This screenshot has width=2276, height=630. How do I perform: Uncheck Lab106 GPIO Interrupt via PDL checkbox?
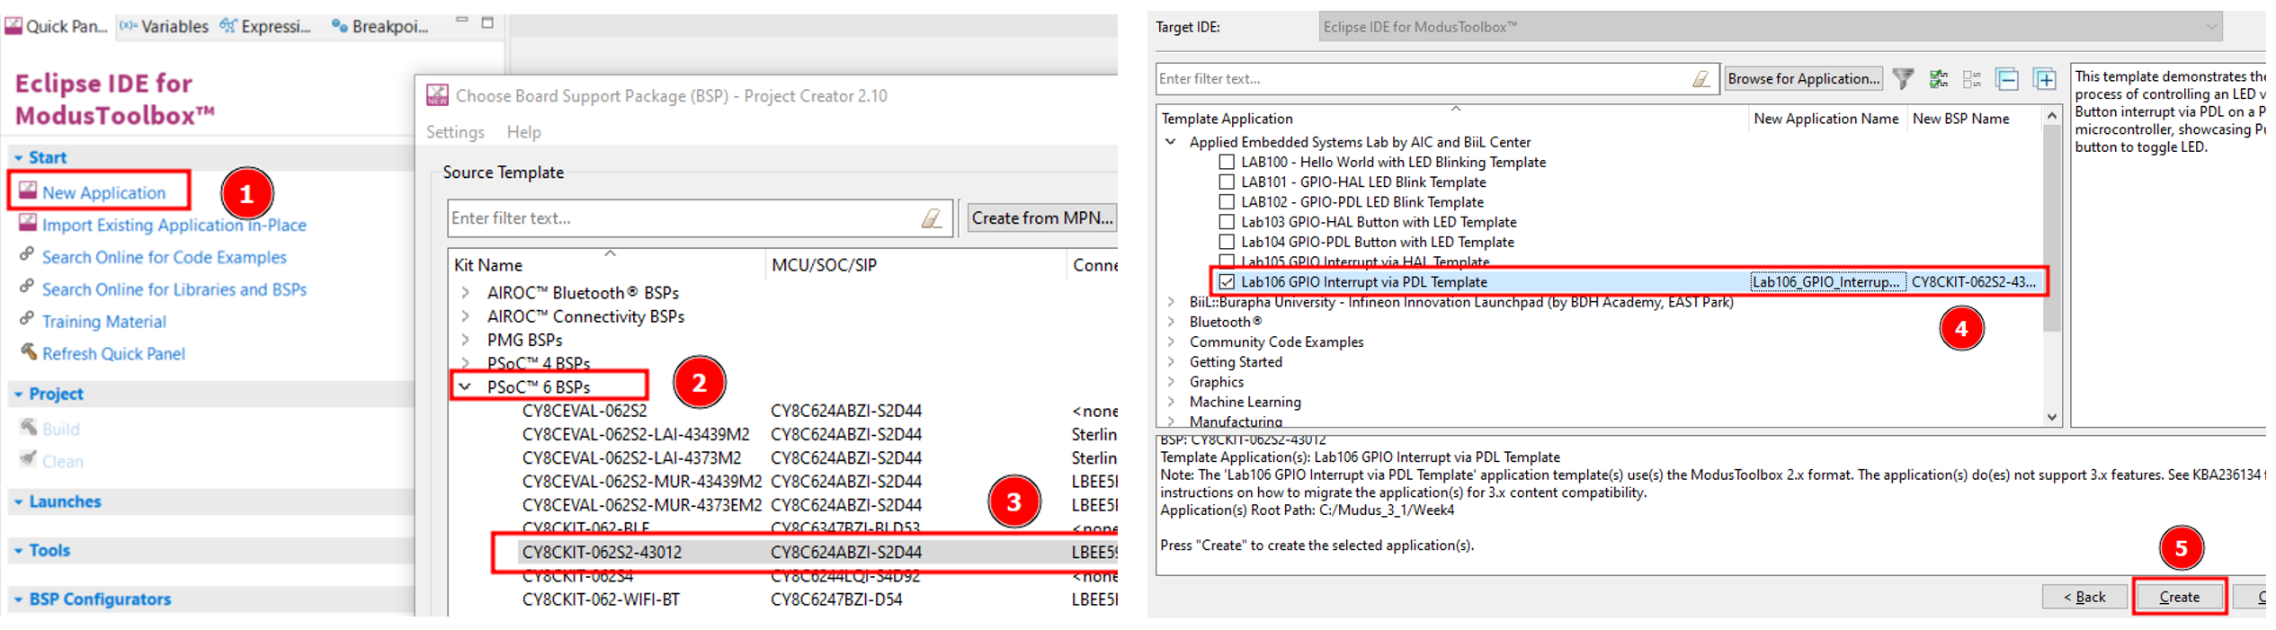[1226, 282]
